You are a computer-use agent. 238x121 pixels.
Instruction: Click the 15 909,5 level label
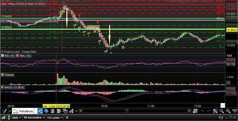(6, 27)
